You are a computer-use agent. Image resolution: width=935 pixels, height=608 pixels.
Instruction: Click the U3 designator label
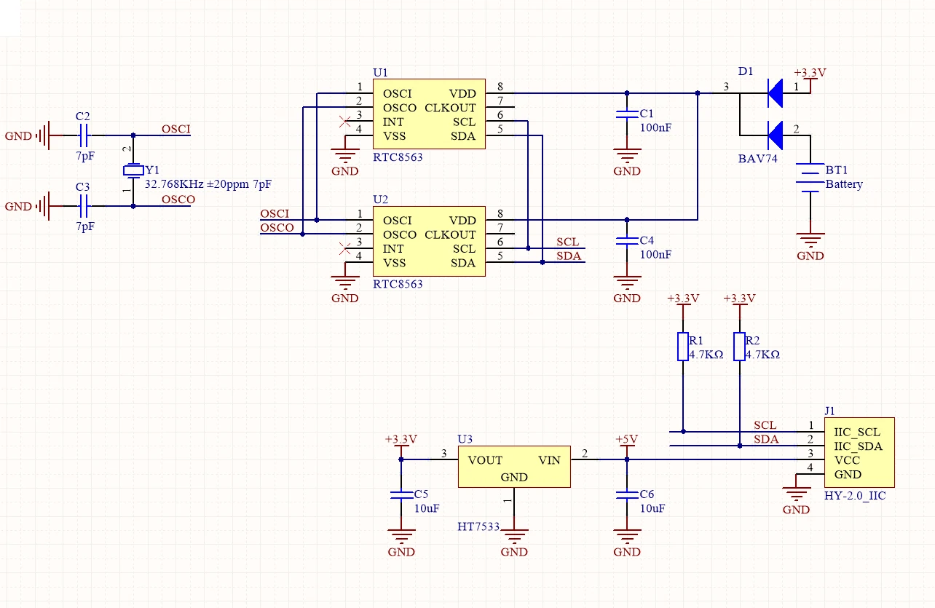tap(465, 439)
